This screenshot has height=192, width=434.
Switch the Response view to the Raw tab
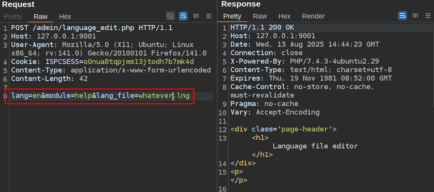(x=260, y=16)
